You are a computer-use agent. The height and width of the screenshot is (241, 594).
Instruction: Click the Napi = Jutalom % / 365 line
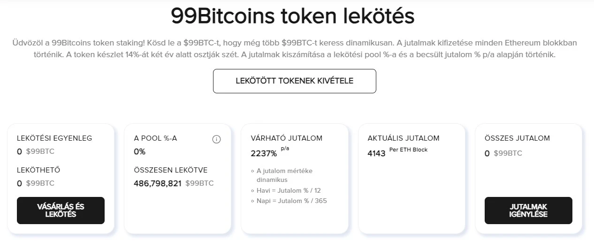[291, 201]
